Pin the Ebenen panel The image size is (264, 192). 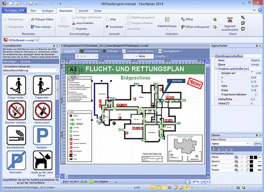pos(257,135)
